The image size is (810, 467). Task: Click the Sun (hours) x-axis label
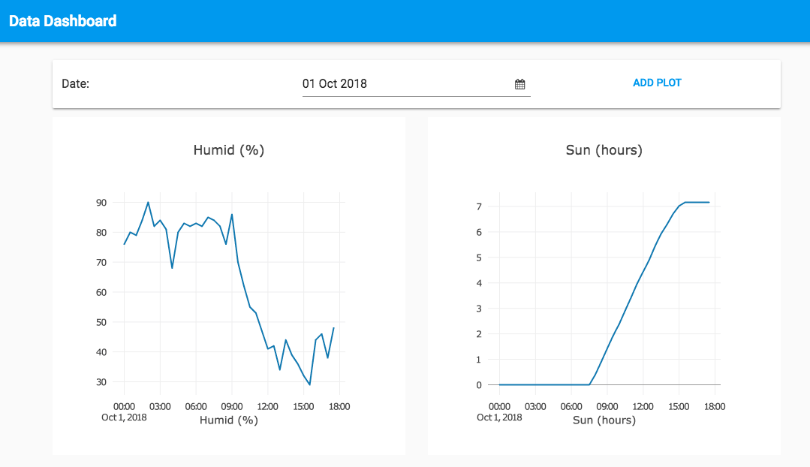[x=604, y=420]
